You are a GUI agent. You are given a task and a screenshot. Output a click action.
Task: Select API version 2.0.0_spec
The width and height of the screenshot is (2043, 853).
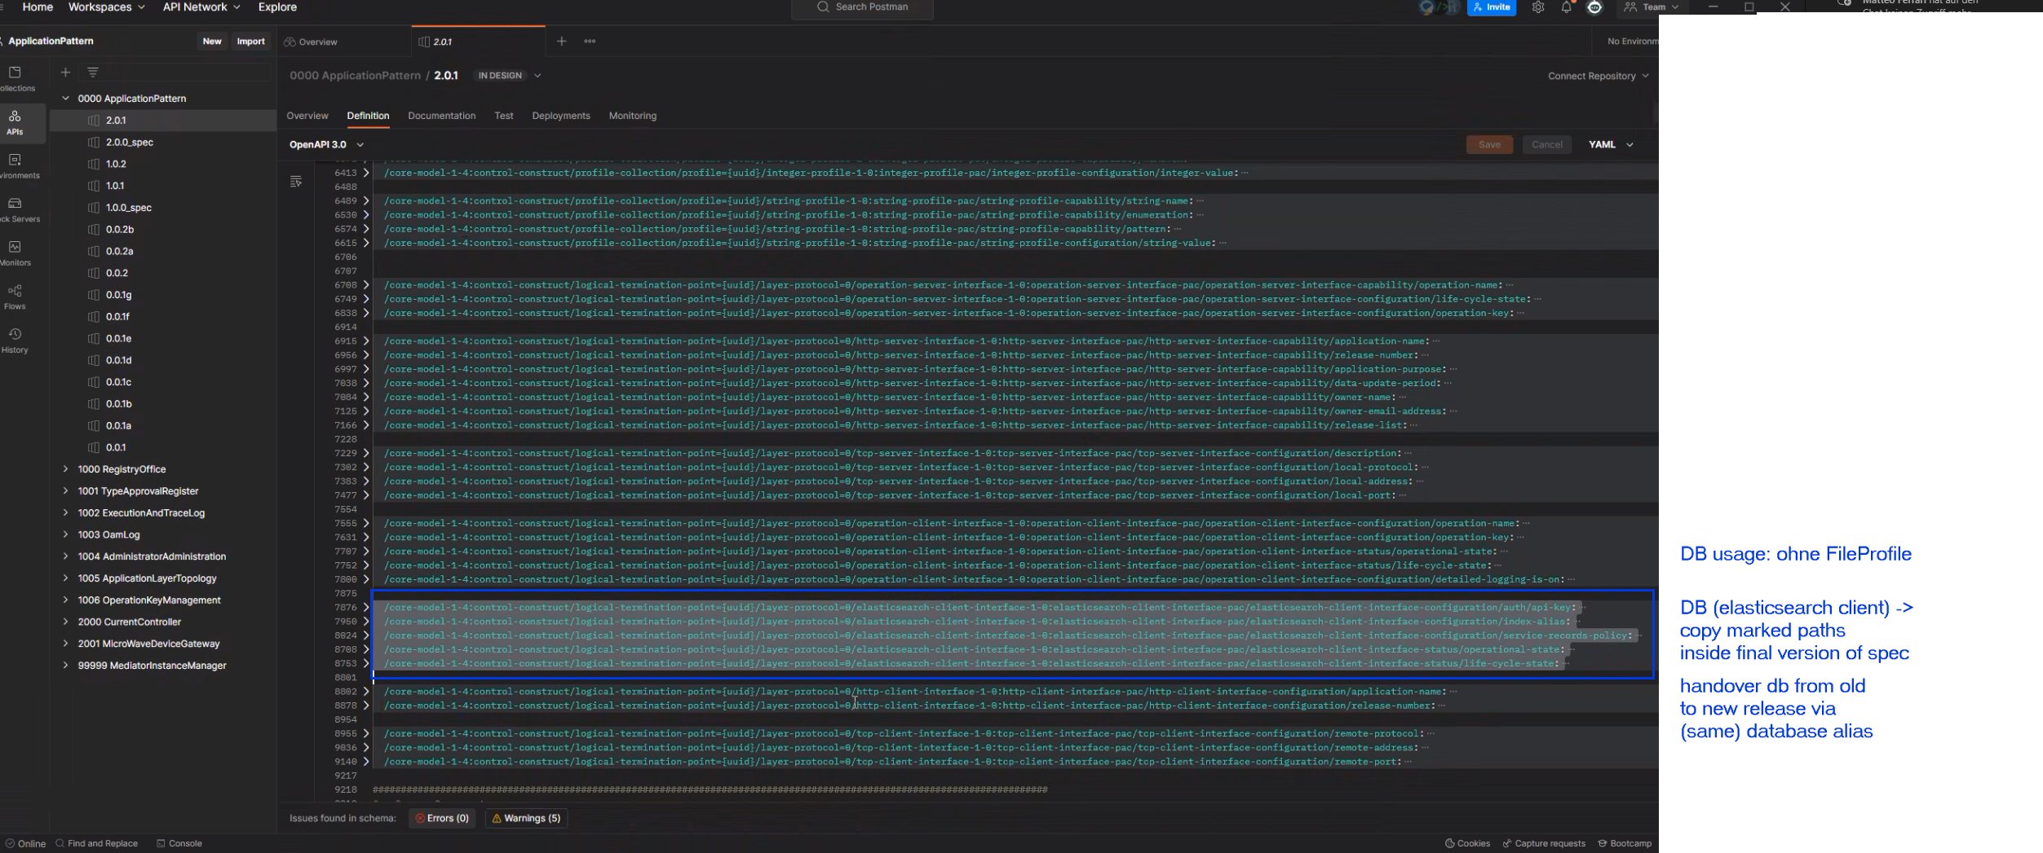[129, 142]
